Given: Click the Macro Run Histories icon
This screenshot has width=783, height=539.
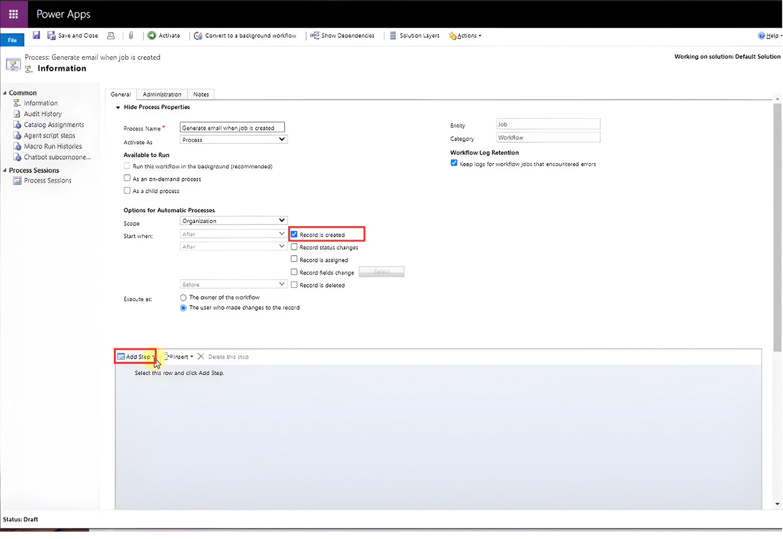Looking at the screenshot, I should (17, 146).
